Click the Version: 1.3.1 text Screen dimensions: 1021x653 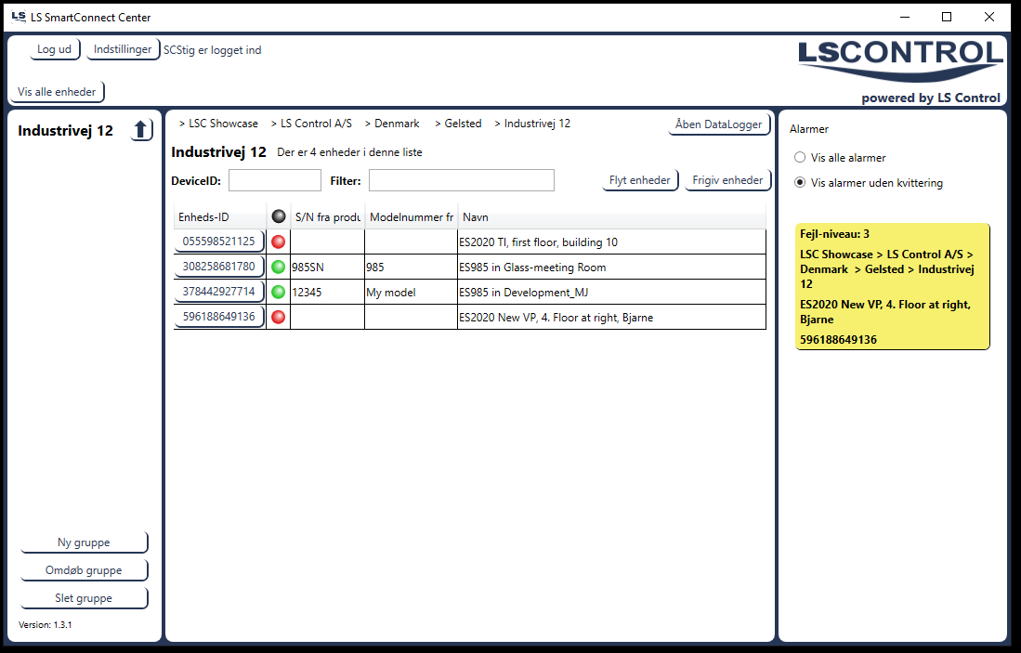(46, 624)
